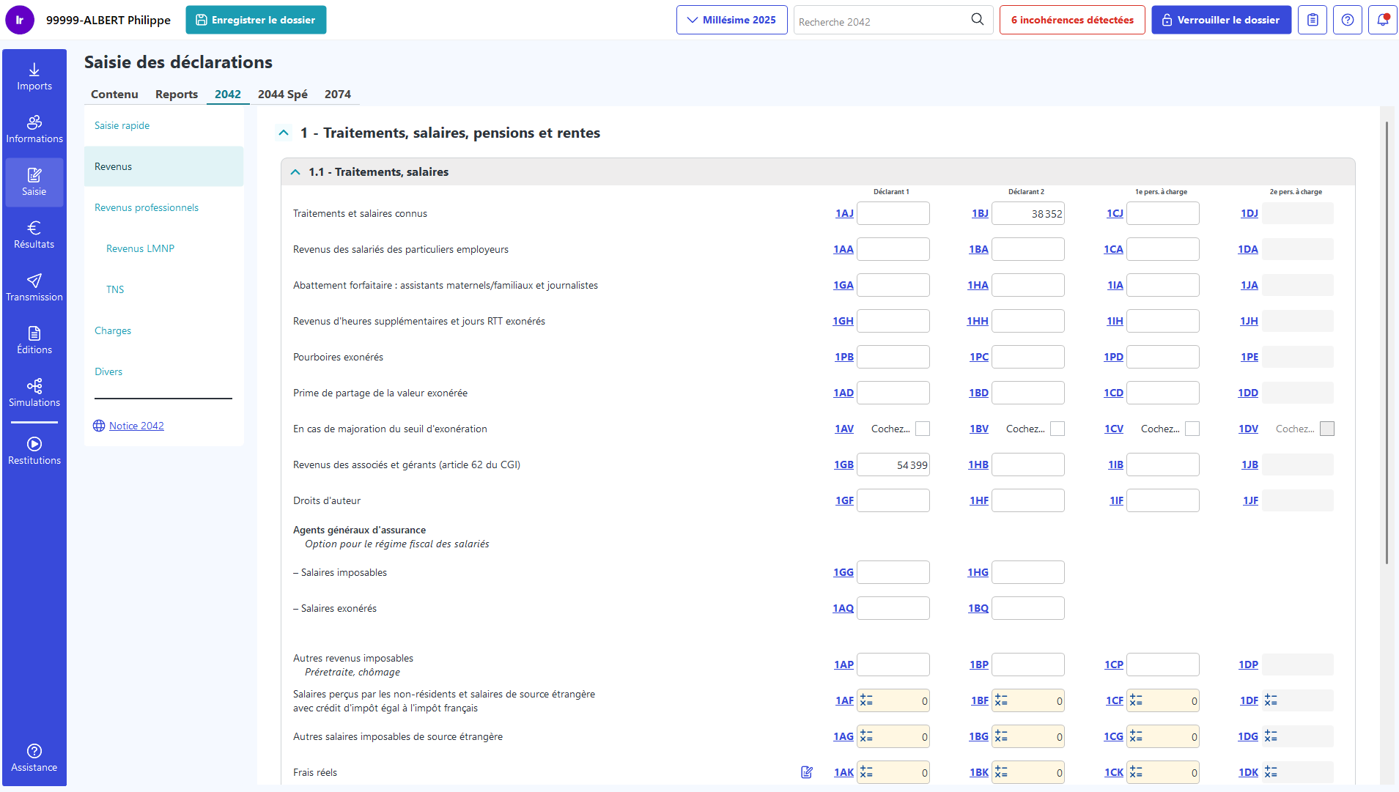Image resolution: width=1399 pixels, height=792 pixels.
Task: Switch to the 2044 Spé tab
Action: [282, 95]
